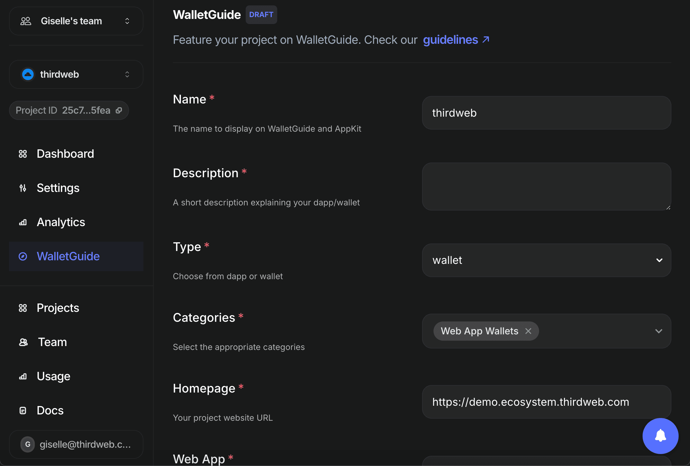The image size is (690, 466).
Task: Click the Analytics chart icon
Action: tap(23, 222)
